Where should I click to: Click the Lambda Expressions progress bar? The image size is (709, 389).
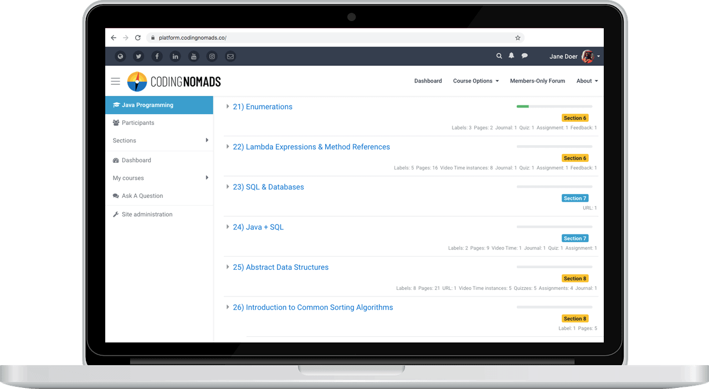point(554,146)
